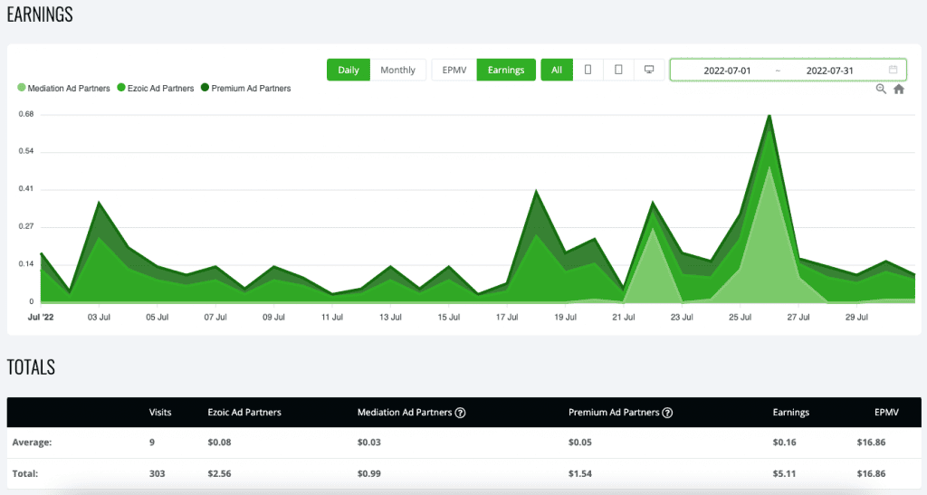Select All devices filter
This screenshot has height=495, width=927.
coord(557,70)
